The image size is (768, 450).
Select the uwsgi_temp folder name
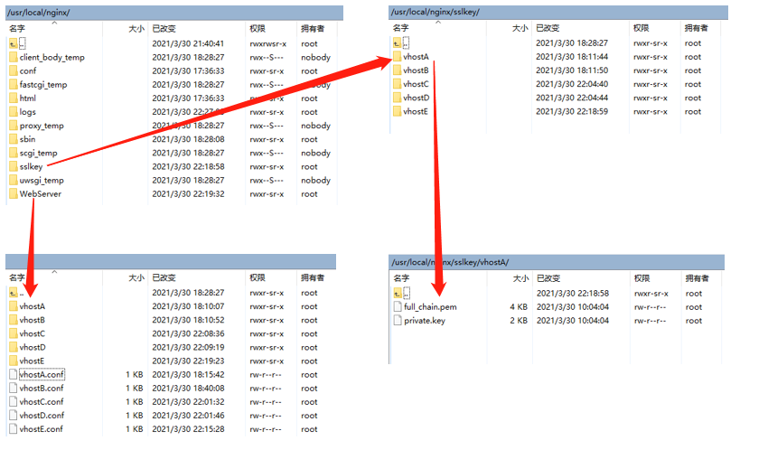(x=42, y=180)
